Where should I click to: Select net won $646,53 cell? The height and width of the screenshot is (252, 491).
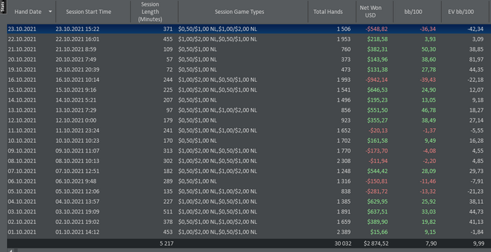point(377,90)
